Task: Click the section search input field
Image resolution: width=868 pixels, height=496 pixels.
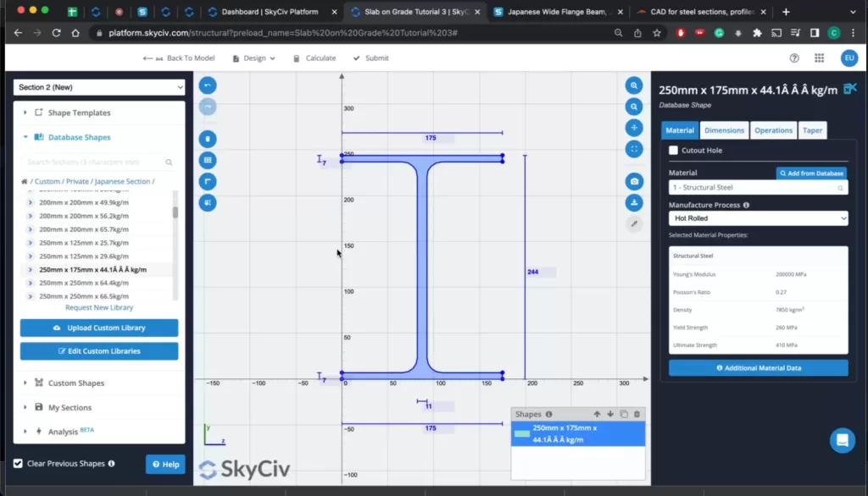Action: click(97, 163)
